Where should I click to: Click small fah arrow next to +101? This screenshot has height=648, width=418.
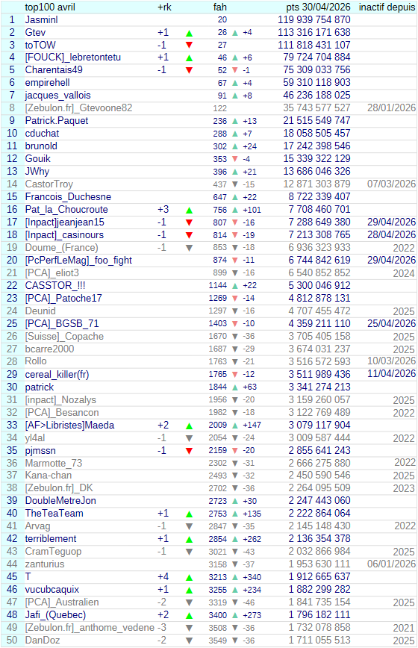[235, 210]
